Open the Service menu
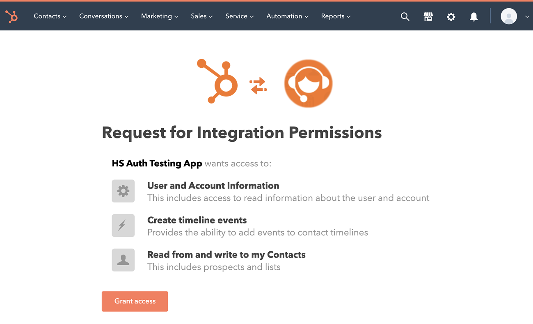The image size is (533, 324). click(x=240, y=16)
